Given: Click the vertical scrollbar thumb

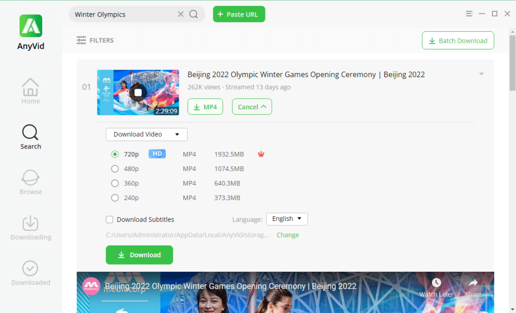Looking at the screenshot, I should point(512,62).
